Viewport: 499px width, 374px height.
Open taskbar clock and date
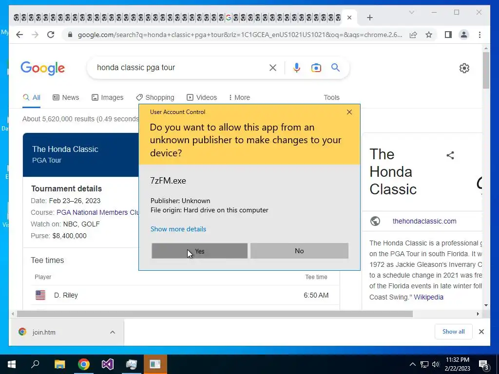(457, 364)
